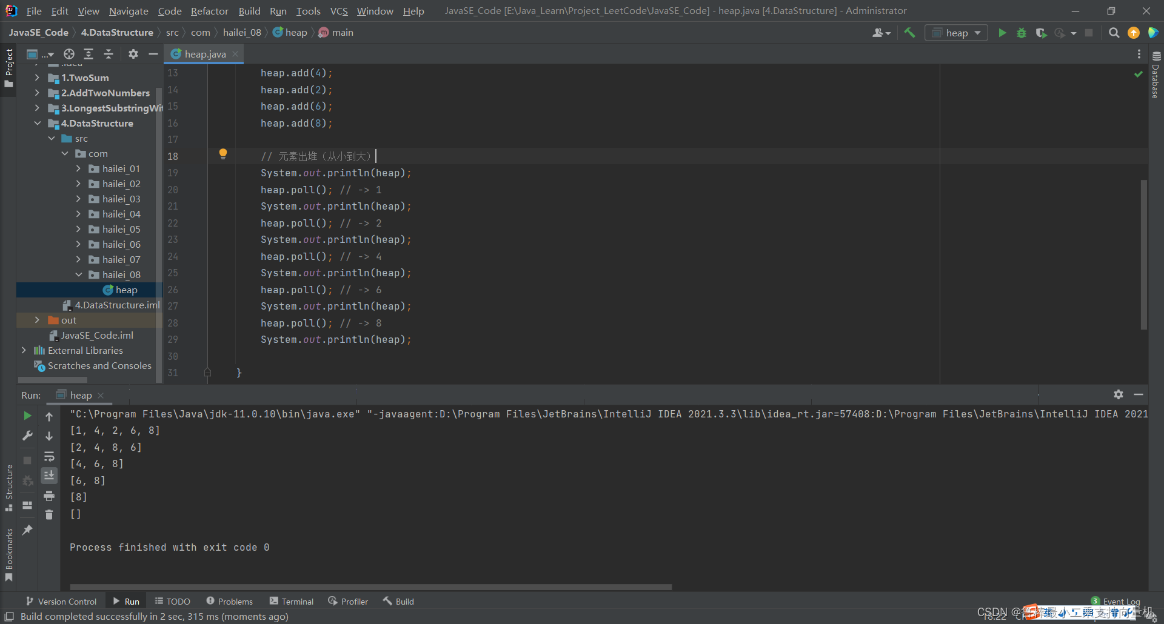The height and width of the screenshot is (624, 1164).
Task: Minimize the Run tool window
Action: [1139, 394]
